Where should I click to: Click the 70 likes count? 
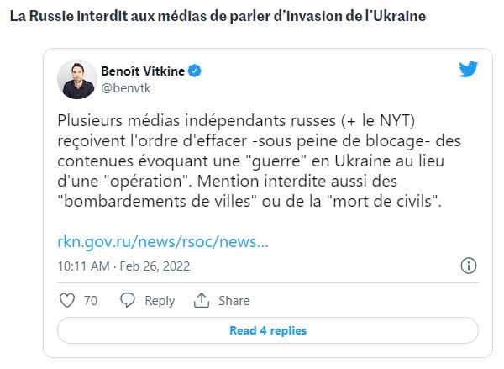tap(91, 300)
